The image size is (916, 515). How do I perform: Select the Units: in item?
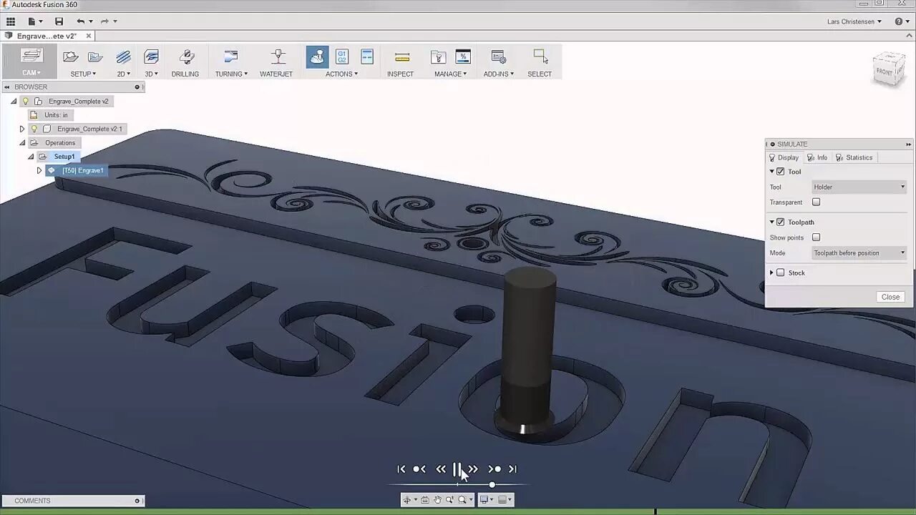click(x=56, y=115)
